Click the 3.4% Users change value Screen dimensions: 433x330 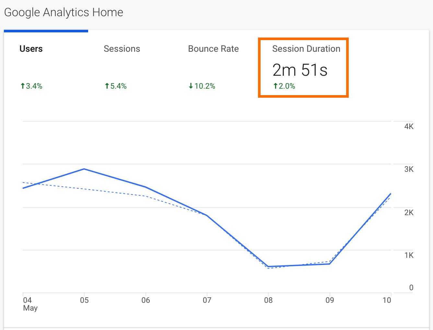(31, 86)
